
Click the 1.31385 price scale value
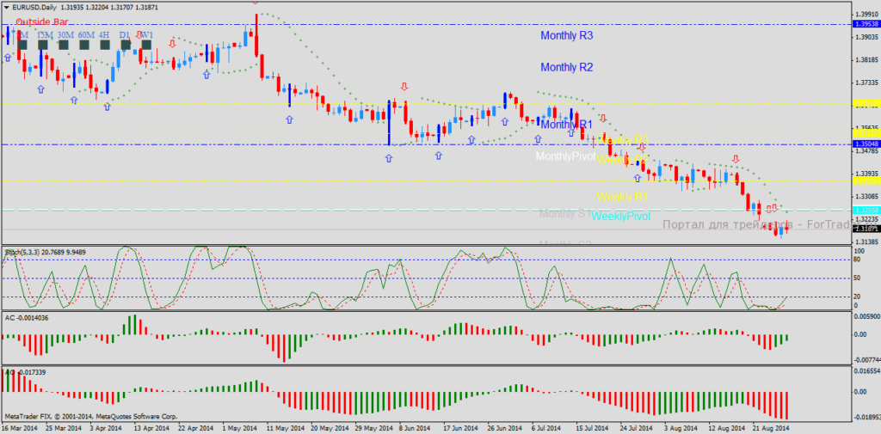pyautogui.click(x=866, y=241)
